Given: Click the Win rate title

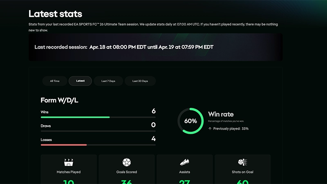Looking at the screenshot, I should click(221, 114).
